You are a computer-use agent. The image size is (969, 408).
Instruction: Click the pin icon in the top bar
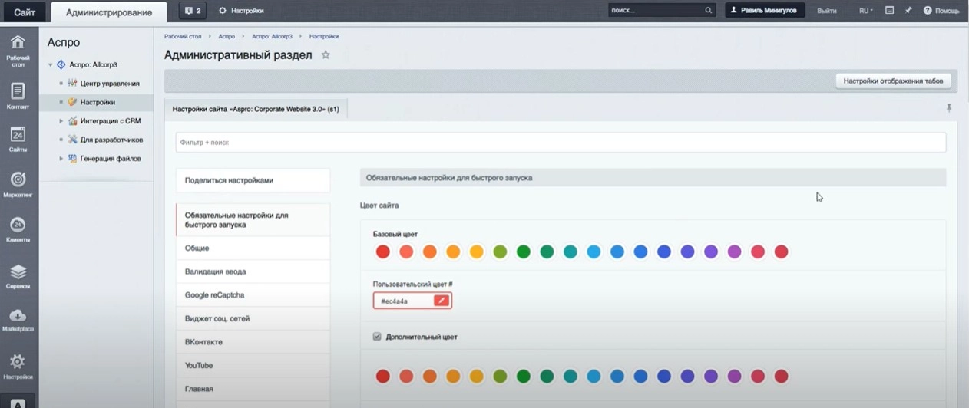[908, 11]
